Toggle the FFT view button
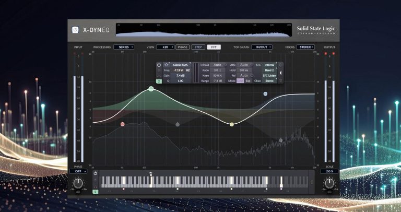The image size is (401, 212). click(x=214, y=47)
